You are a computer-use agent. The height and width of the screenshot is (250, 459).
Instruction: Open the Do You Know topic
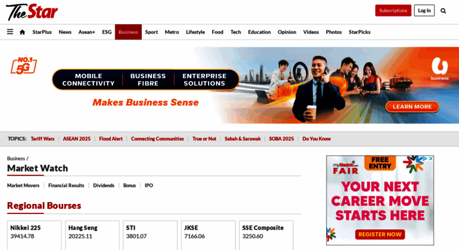317,139
